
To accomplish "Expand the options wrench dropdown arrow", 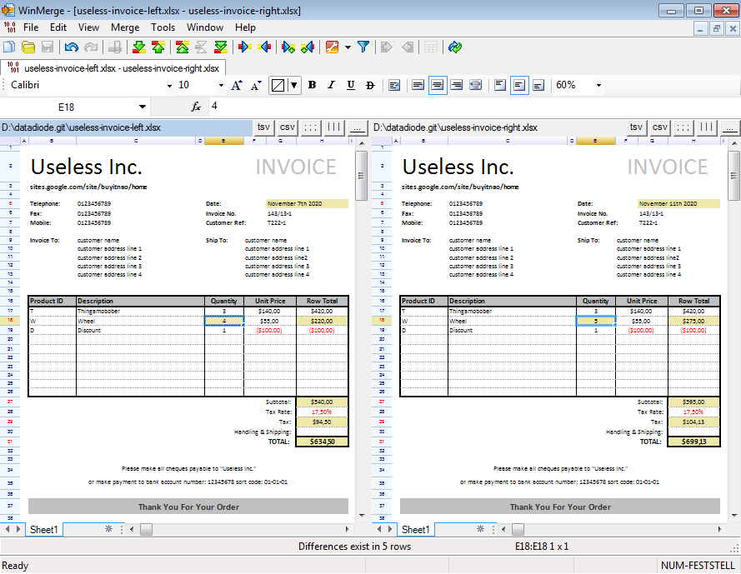I will [x=348, y=47].
